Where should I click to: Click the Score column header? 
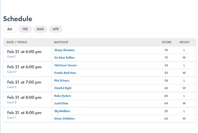coord(167,42)
